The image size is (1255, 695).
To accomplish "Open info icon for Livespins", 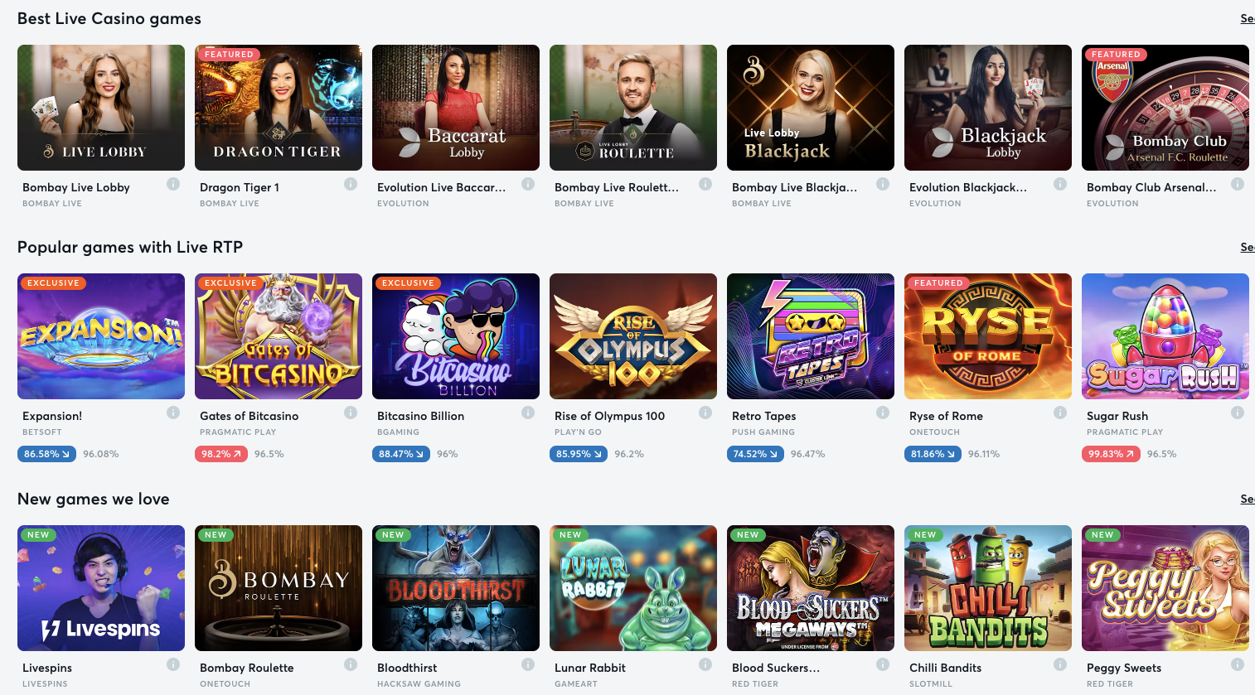I will pyautogui.click(x=173, y=664).
